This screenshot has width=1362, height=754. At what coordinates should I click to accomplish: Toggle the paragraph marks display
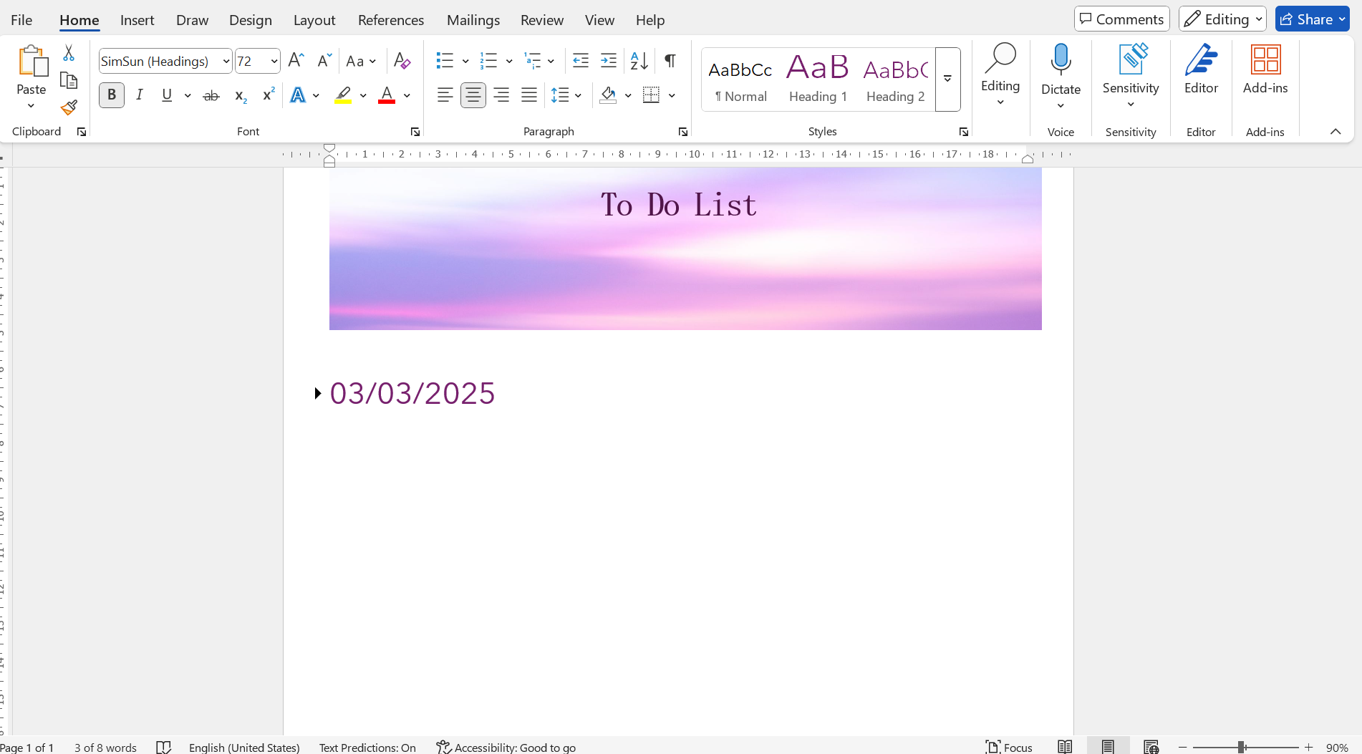(670, 61)
